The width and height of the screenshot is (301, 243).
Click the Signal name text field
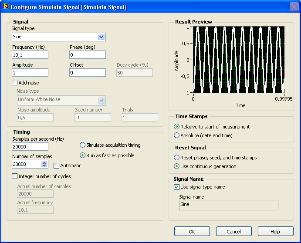pos(228,205)
